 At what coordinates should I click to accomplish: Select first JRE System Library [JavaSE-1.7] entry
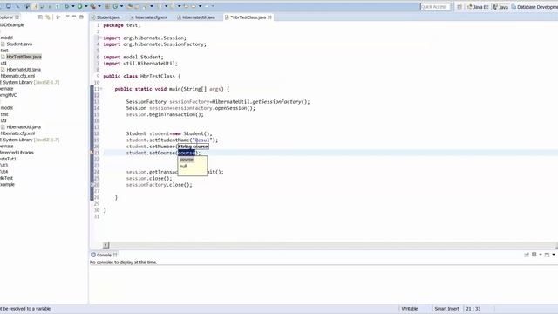pyautogui.click(x=31, y=82)
